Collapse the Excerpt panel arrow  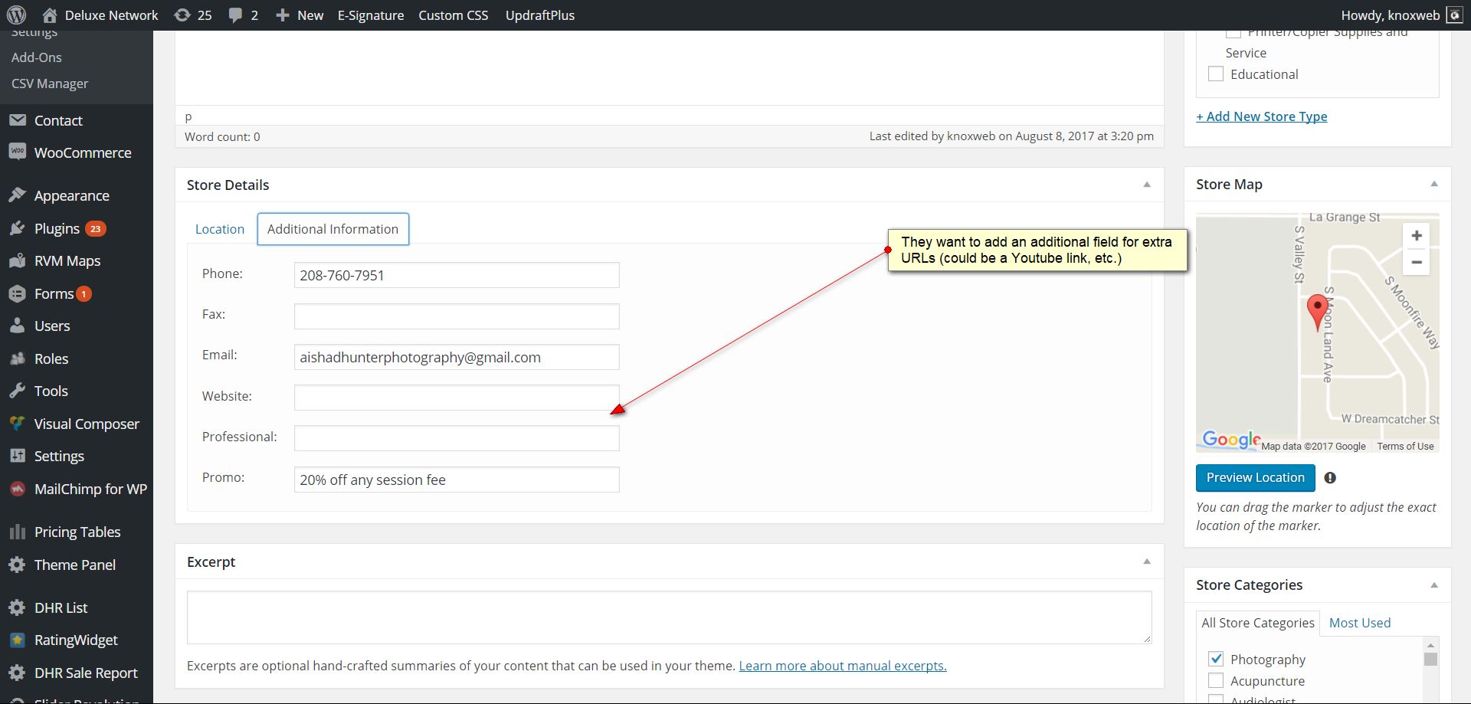1146,562
